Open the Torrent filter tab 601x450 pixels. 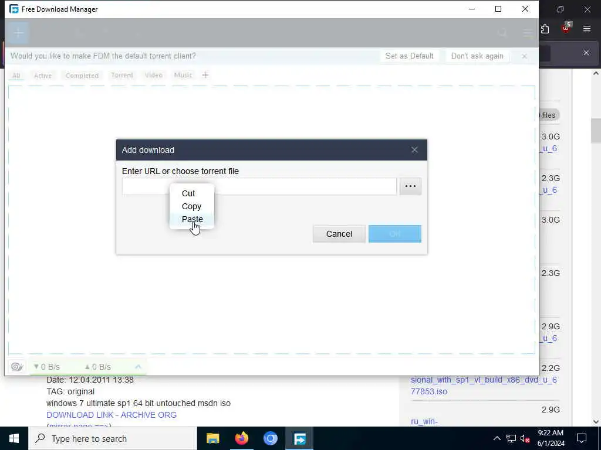[x=122, y=75]
